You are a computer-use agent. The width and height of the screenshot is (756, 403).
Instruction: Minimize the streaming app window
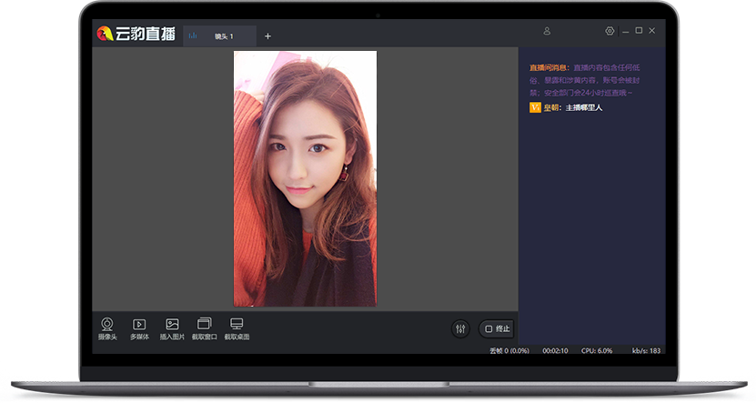pos(625,31)
